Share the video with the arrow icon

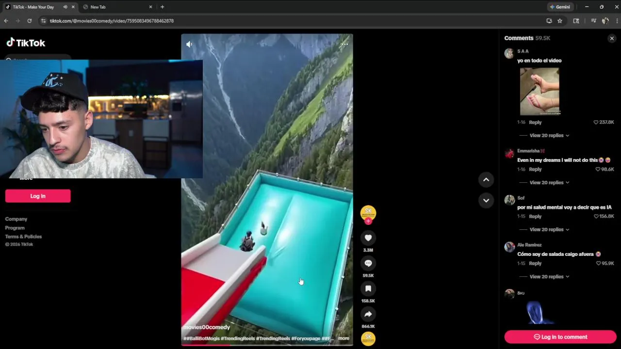click(x=368, y=314)
